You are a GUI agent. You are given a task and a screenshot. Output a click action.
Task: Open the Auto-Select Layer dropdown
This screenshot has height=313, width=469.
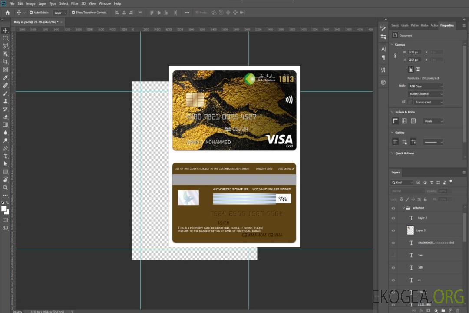coord(60,13)
